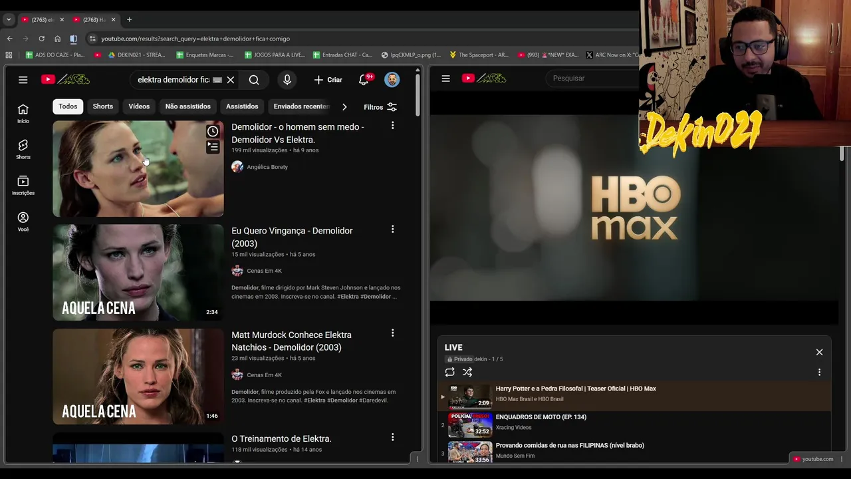This screenshot has width=851, height=479.
Task: Open ADS DO CAZE bookmark
Action: pyautogui.click(x=55, y=55)
